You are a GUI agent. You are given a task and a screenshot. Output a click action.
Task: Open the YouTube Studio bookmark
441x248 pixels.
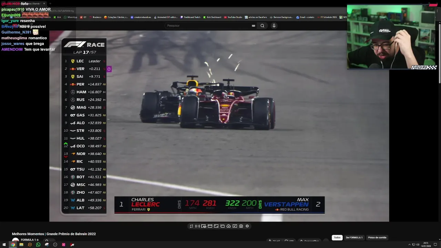point(233,17)
